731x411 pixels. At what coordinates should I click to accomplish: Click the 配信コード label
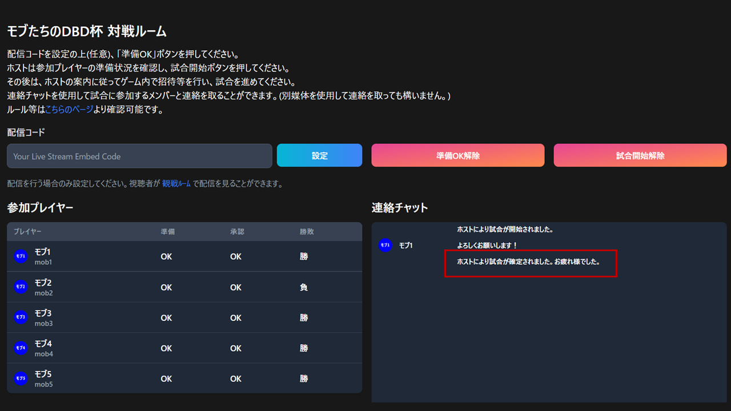coord(26,132)
